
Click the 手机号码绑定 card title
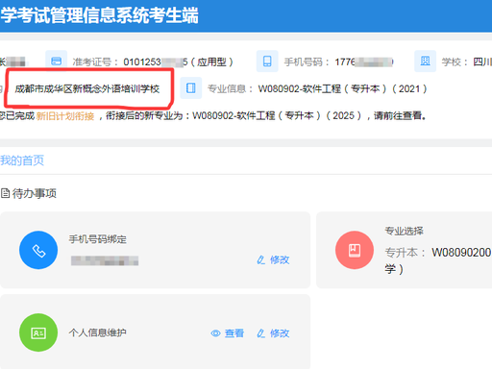(x=98, y=239)
